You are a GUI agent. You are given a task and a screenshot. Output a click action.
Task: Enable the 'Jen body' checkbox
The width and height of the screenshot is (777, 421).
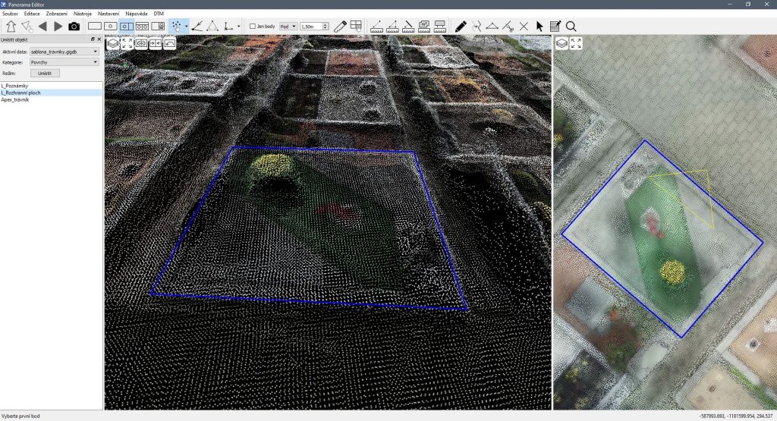click(x=253, y=26)
